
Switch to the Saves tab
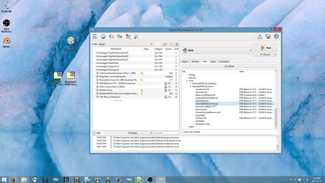(213, 62)
